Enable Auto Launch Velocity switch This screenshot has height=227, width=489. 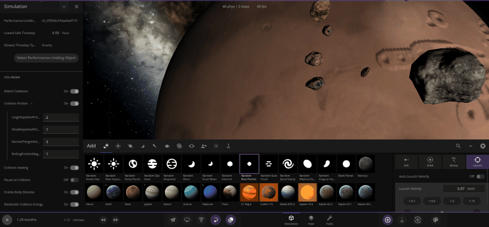(x=480, y=176)
